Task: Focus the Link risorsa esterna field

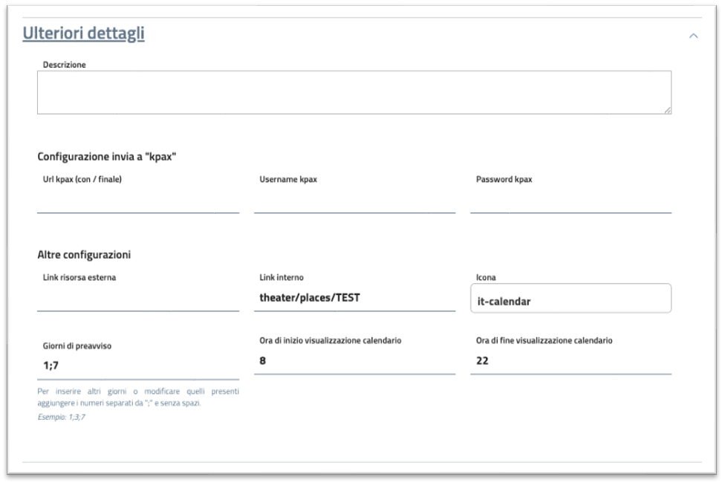Action: (x=138, y=299)
